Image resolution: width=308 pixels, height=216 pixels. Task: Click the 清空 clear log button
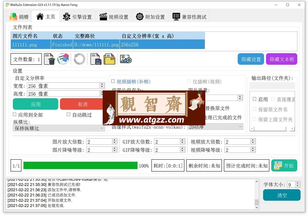pyautogui.click(x=282, y=195)
